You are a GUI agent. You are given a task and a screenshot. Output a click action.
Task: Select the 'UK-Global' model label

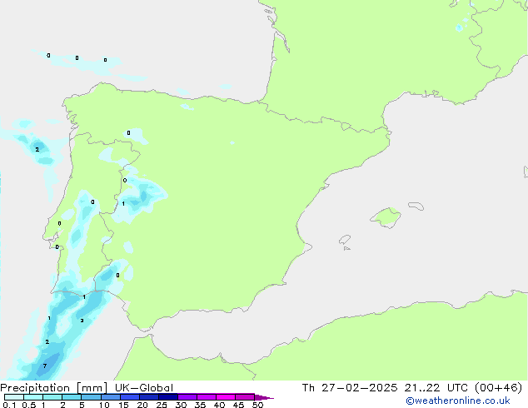click(144, 388)
